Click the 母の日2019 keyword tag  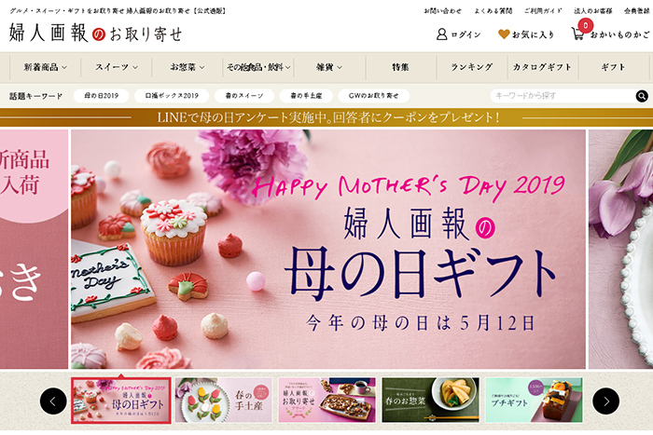coord(101,96)
